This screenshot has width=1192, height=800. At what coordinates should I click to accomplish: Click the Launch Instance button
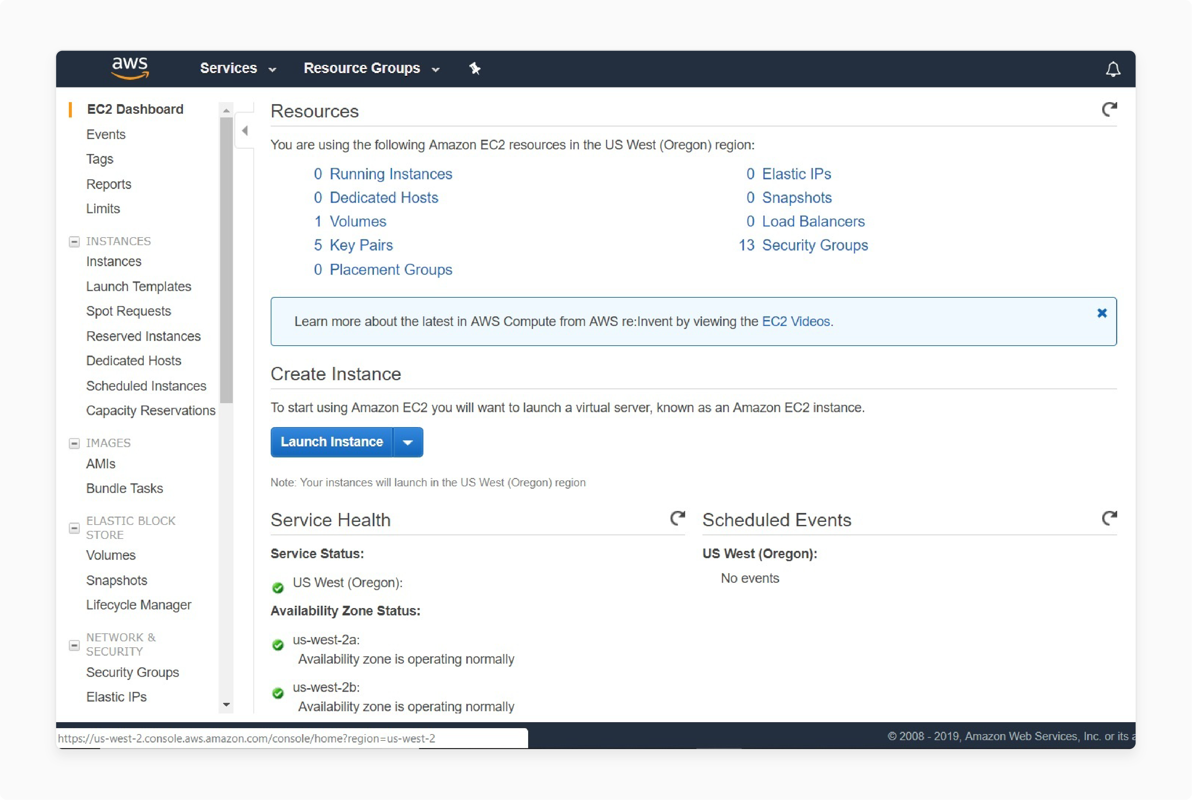click(x=332, y=442)
